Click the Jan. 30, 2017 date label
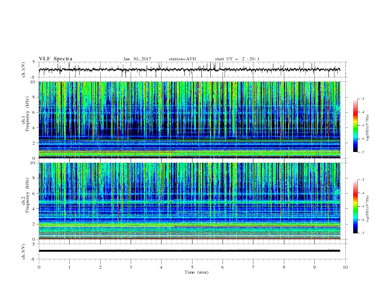This screenshot has height=300, width=389. tap(137, 59)
